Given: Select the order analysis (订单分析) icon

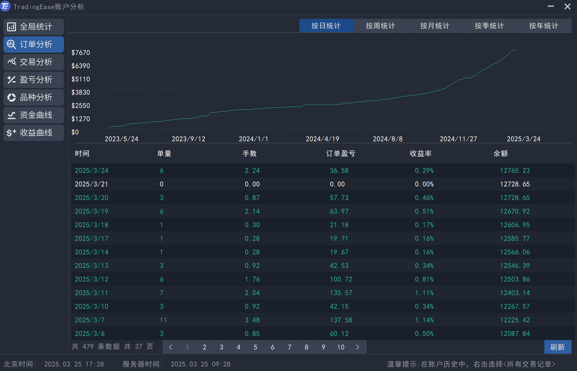Looking at the screenshot, I should click(12, 45).
